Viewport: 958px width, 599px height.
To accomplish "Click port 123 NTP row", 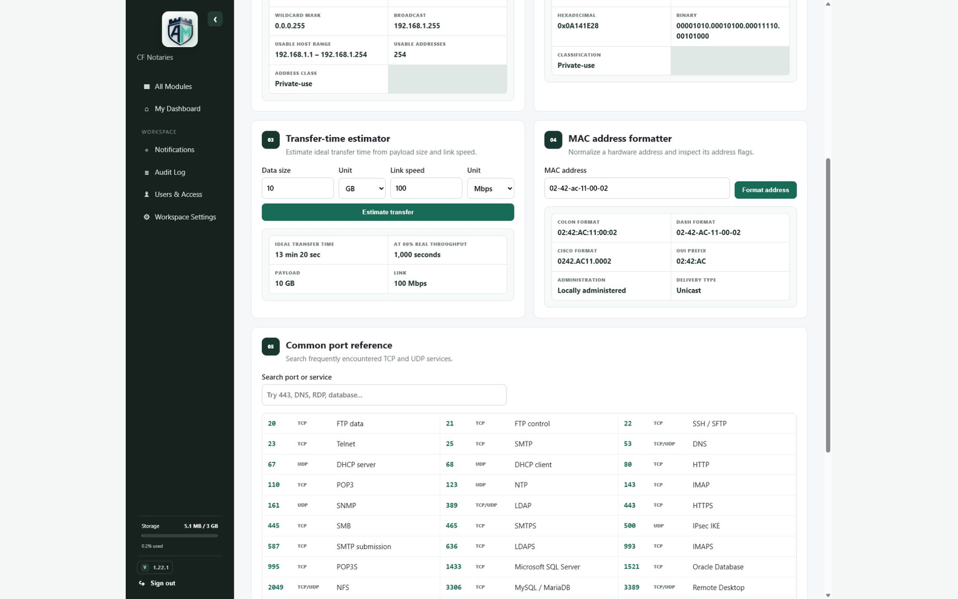I will (529, 485).
